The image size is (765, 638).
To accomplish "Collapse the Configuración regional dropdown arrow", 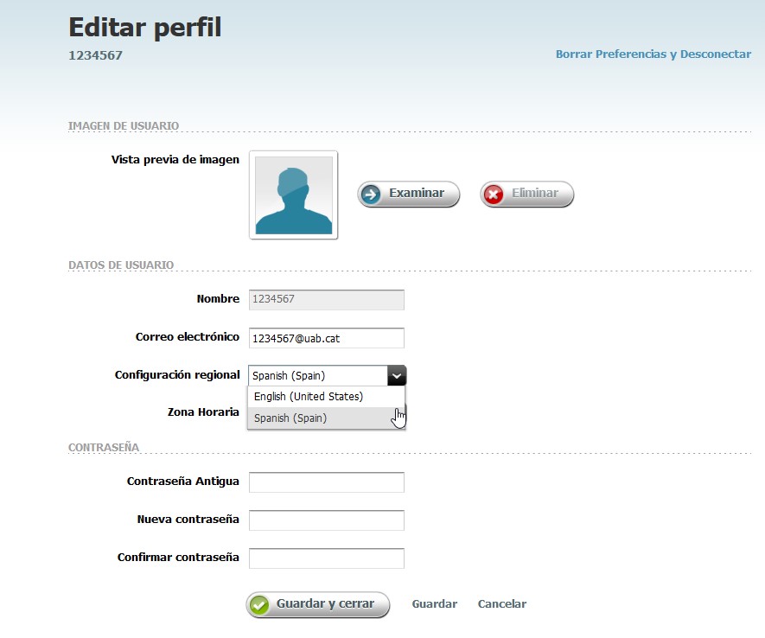I will click(396, 375).
